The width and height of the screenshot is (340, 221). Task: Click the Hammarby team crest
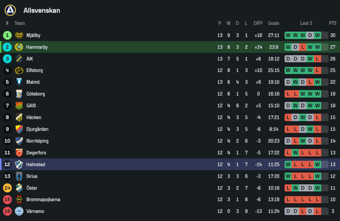[19, 47]
